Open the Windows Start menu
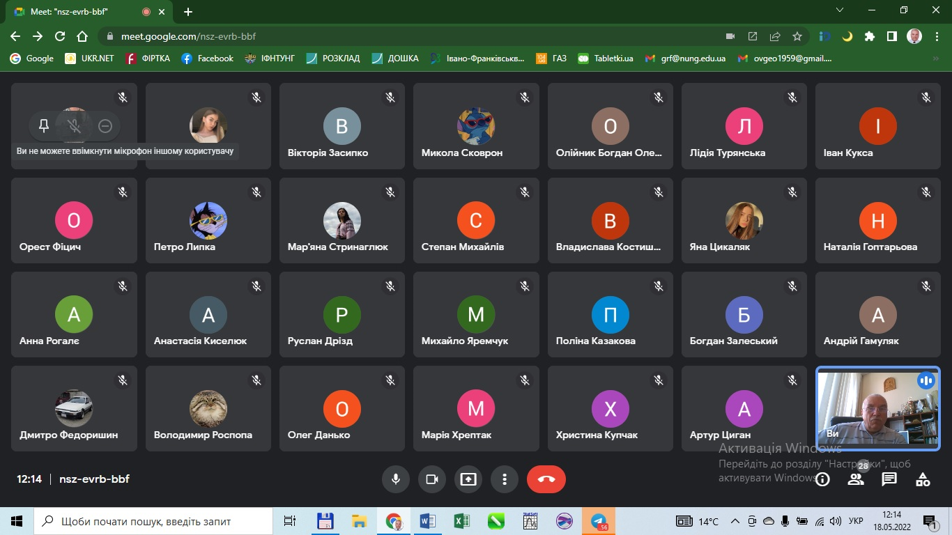The image size is (952, 535). [x=17, y=521]
